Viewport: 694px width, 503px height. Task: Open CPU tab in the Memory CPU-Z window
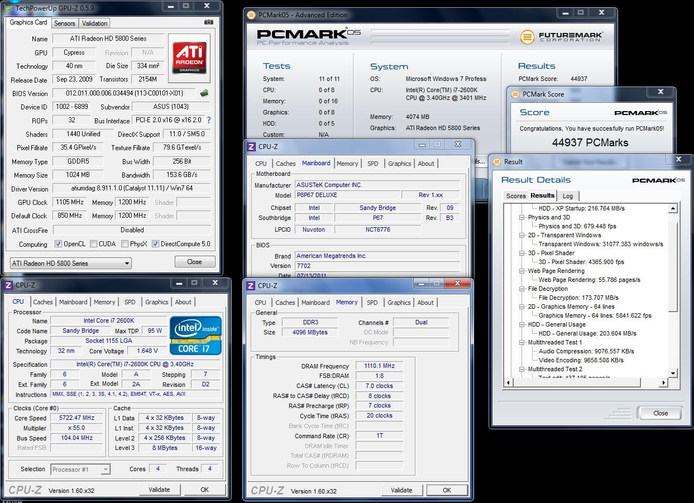click(261, 303)
